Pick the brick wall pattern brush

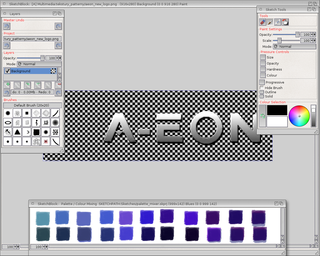(x=55, y=132)
